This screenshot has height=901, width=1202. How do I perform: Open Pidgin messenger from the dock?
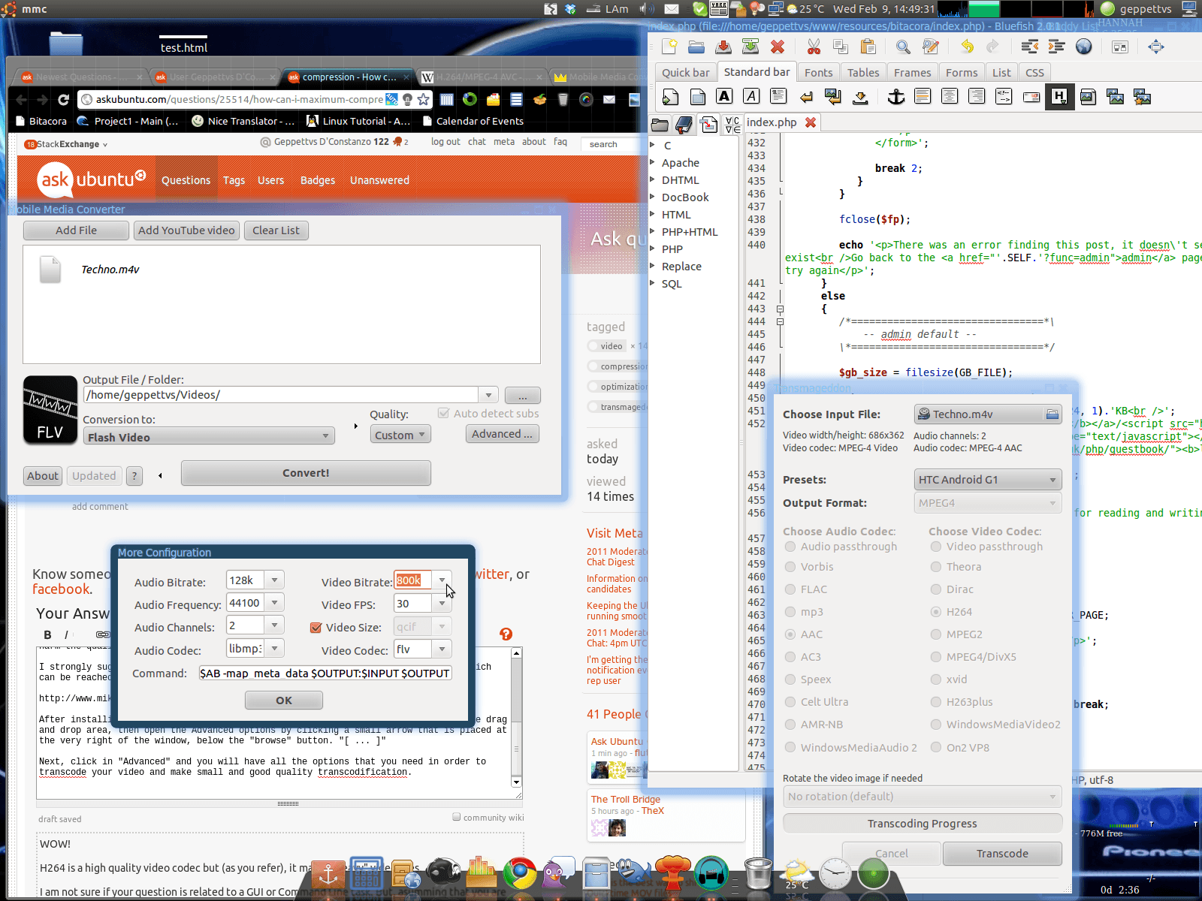point(557,873)
